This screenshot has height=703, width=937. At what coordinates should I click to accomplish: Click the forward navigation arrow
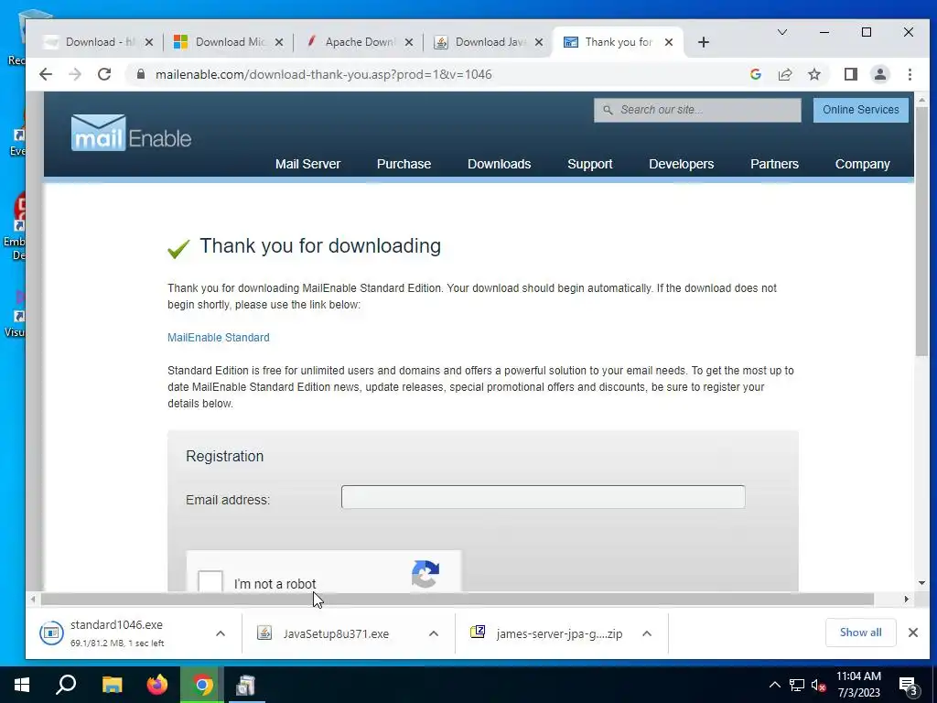point(75,74)
